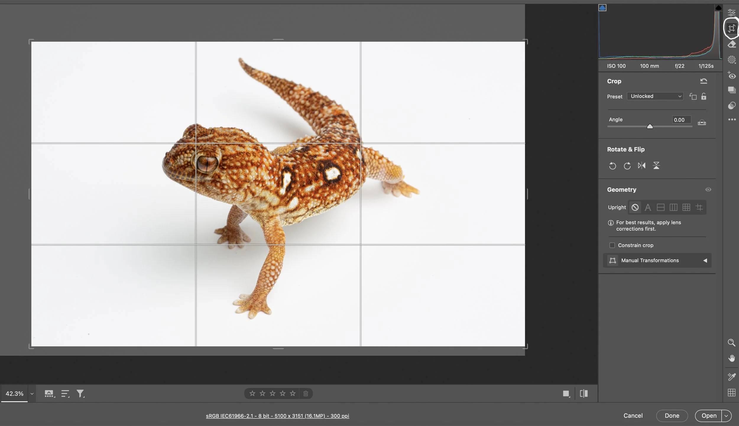Screen dimensions: 739x426
Task: Select the Crop tool in the right toolbar
Action: (731, 28)
